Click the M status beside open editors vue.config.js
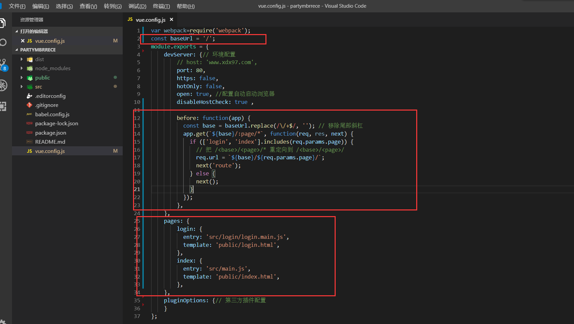574x324 pixels. coord(115,41)
